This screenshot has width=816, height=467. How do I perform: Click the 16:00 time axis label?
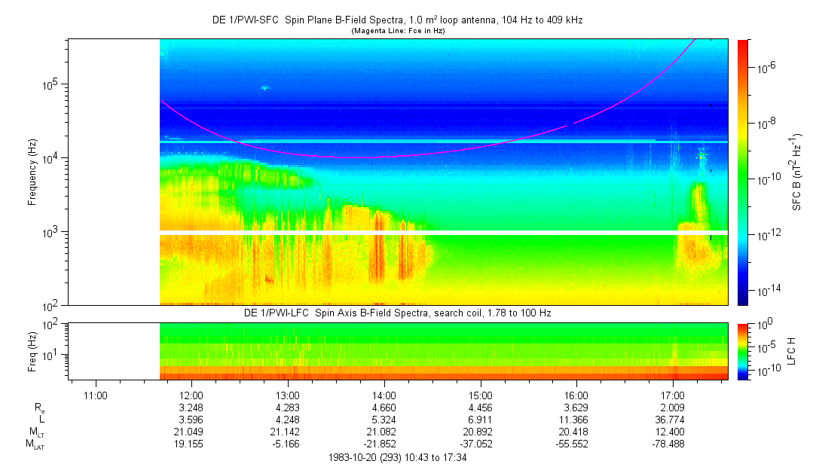coord(576,395)
